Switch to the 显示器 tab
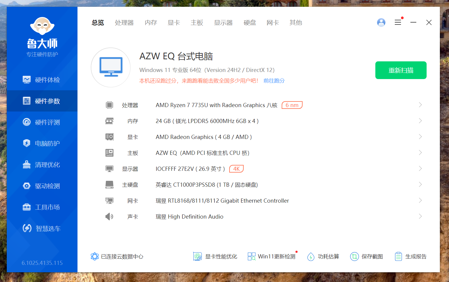Screen dimensions: 449x282 (x=223, y=23)
